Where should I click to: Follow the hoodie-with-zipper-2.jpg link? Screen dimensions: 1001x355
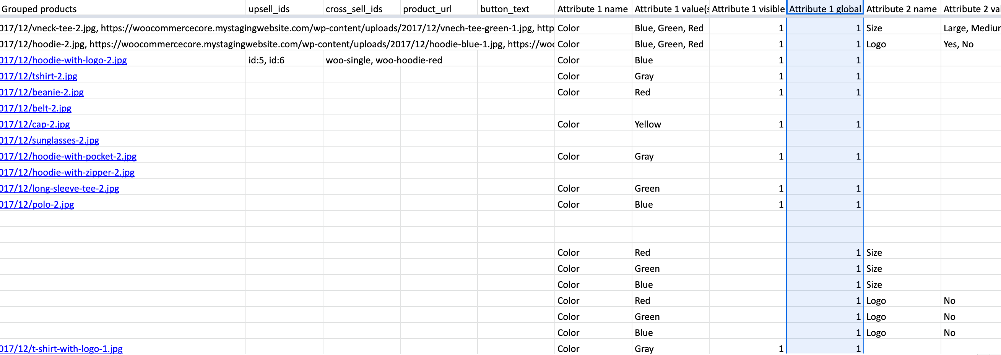click(67, 172)
